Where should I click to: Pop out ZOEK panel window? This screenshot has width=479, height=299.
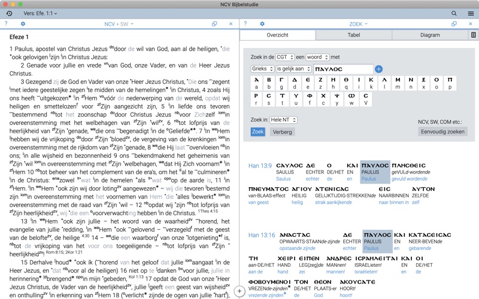[x=454, y=24]
